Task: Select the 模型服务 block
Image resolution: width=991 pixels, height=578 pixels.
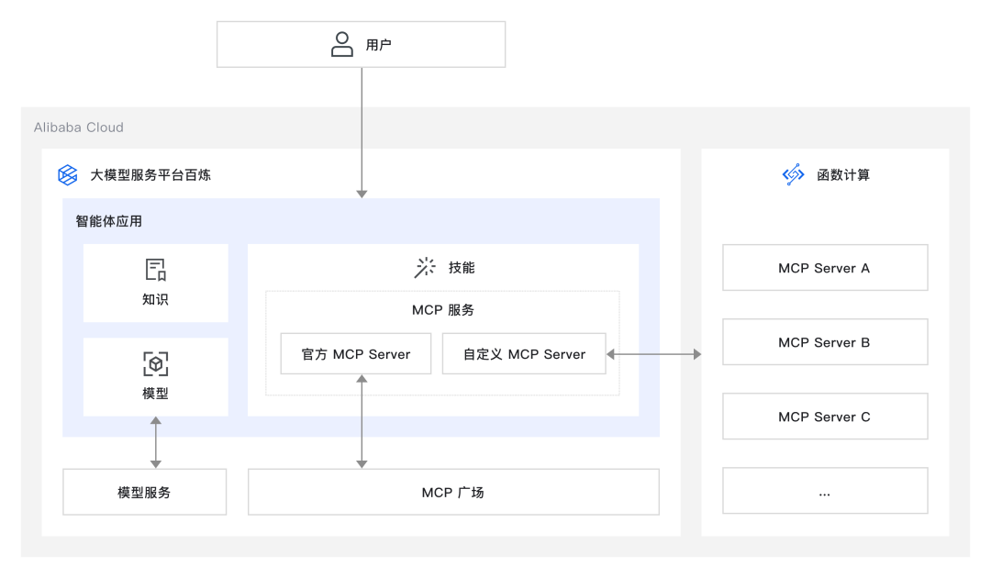Action: click(x=144, y=492)
